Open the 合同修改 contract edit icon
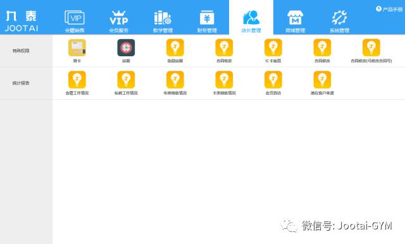The height and width of the screenshot is (244, 405). (322, 47)
